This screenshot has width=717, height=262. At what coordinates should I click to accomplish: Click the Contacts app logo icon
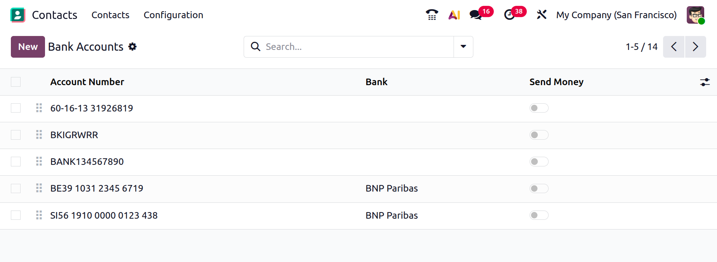pos(18,15)
